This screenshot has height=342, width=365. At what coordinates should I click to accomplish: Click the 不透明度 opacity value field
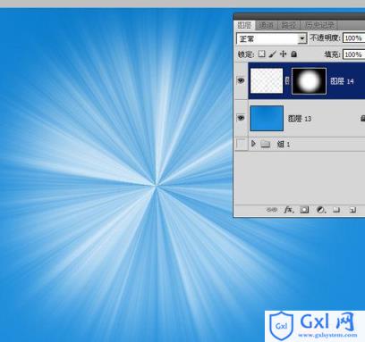[353, 38]
